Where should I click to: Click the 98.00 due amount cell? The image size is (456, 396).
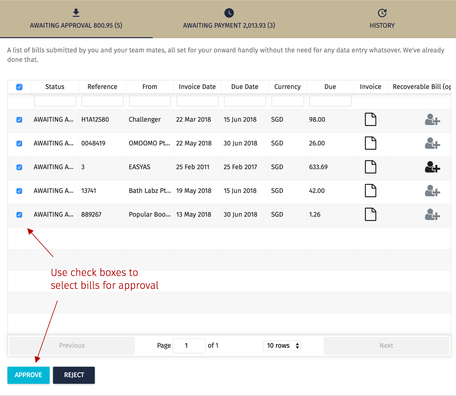317,119
